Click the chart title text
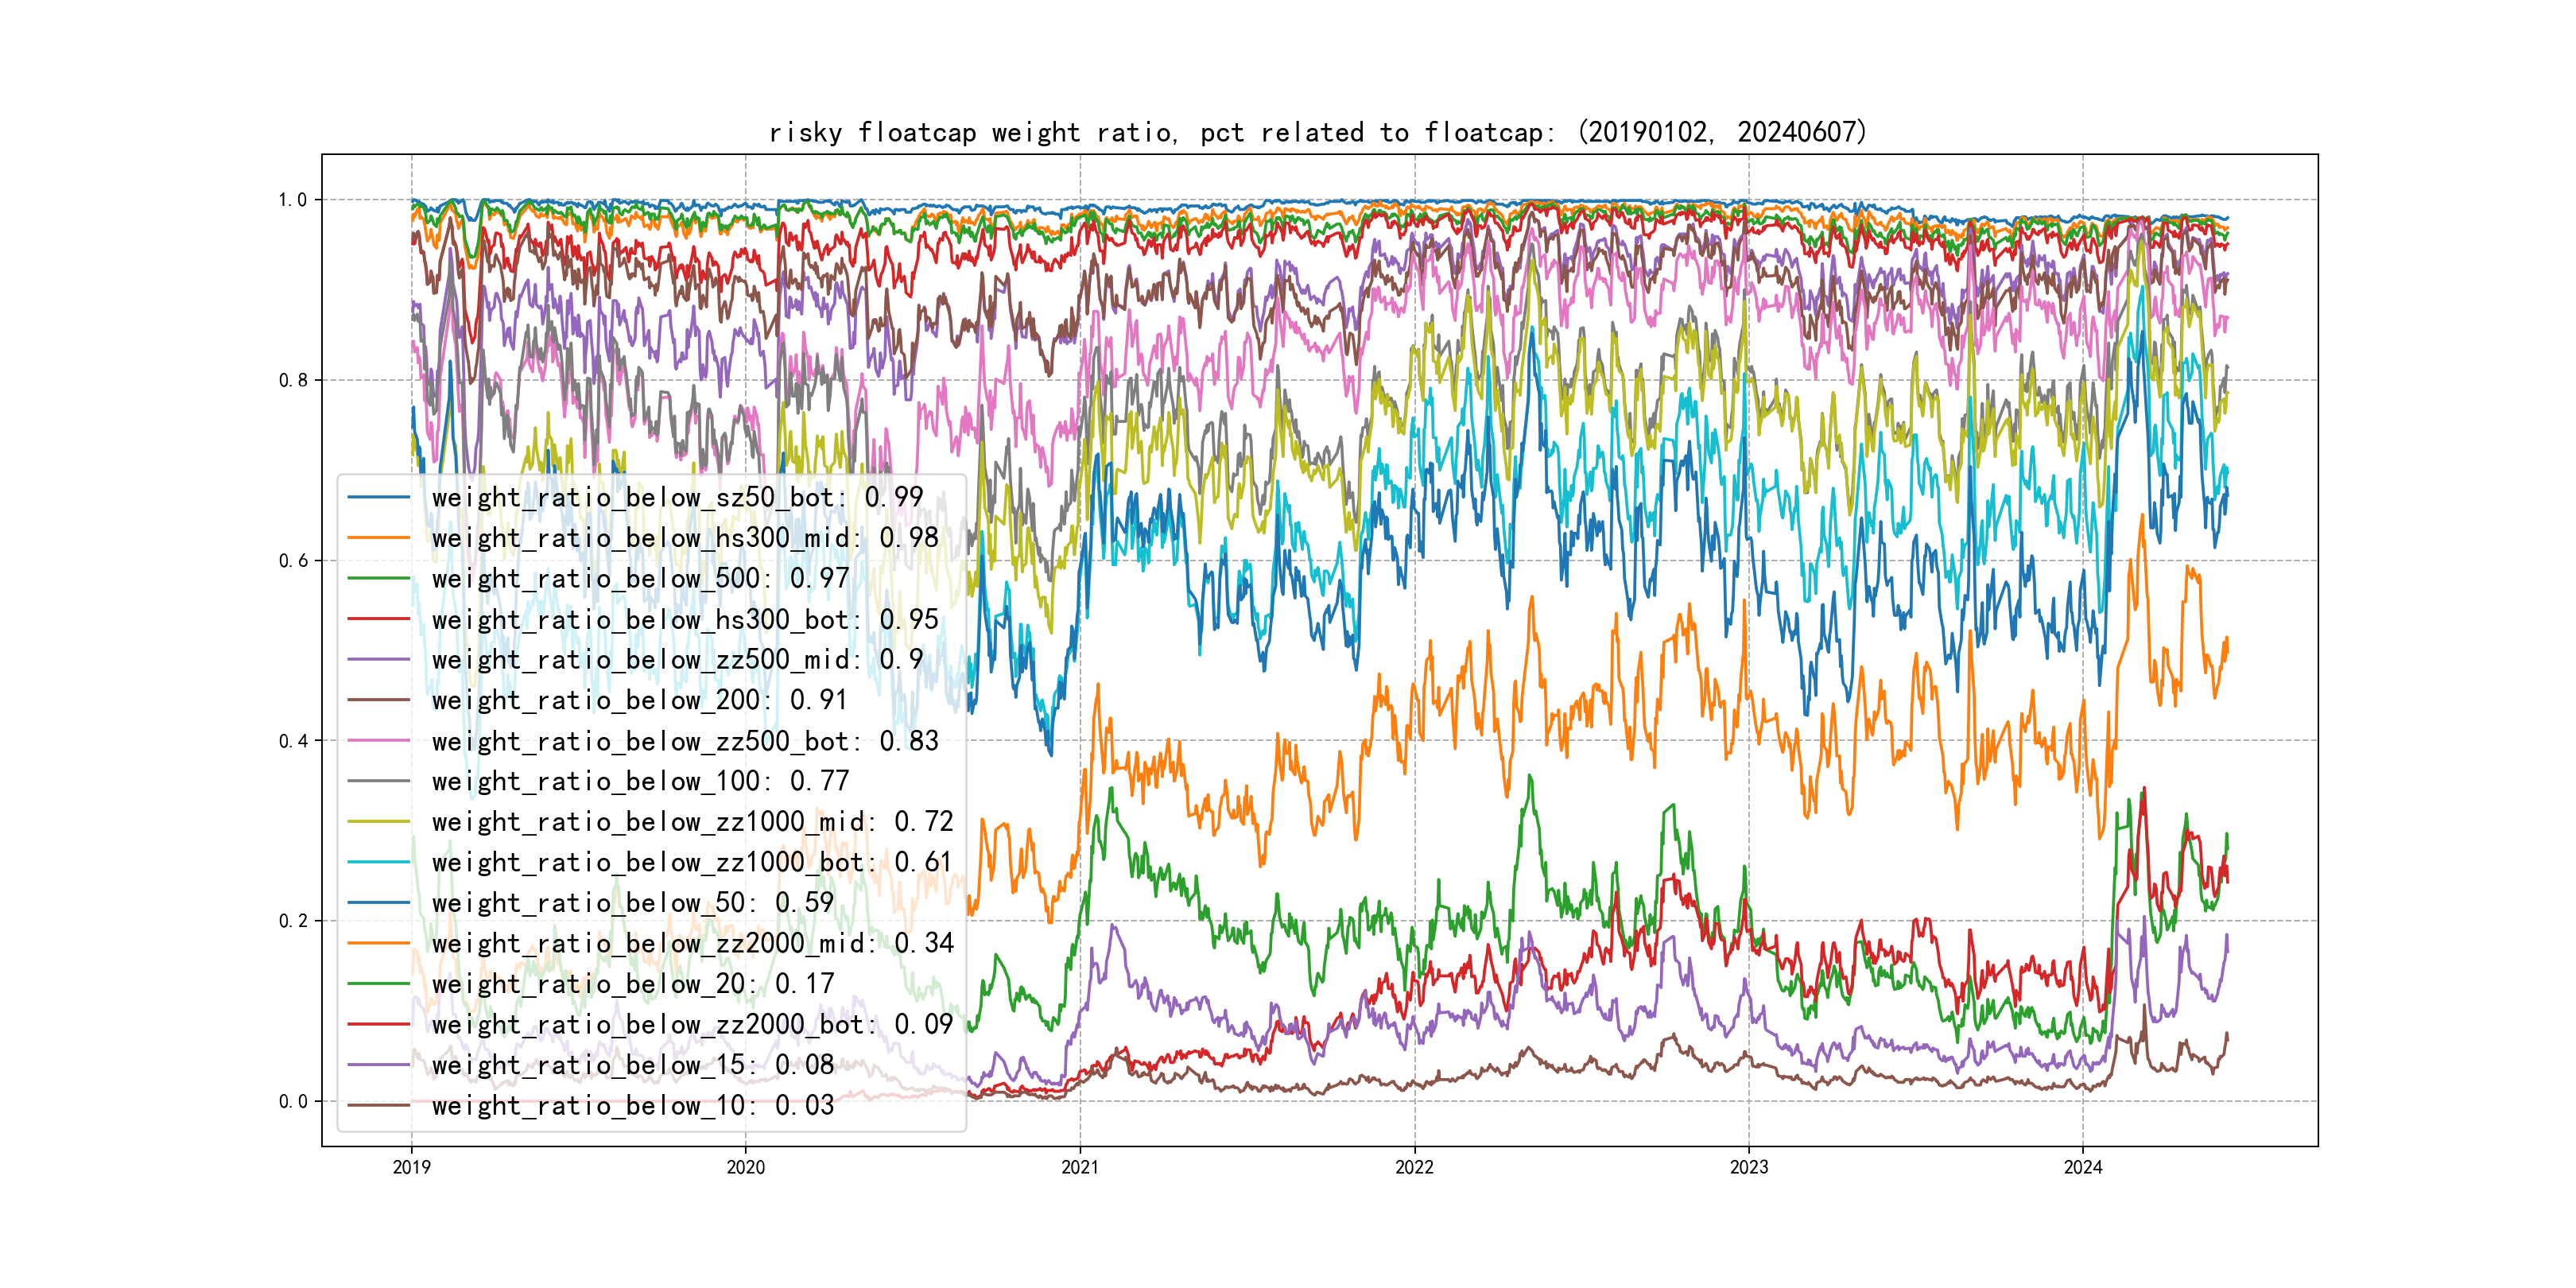 click(x=1318, y=132)
